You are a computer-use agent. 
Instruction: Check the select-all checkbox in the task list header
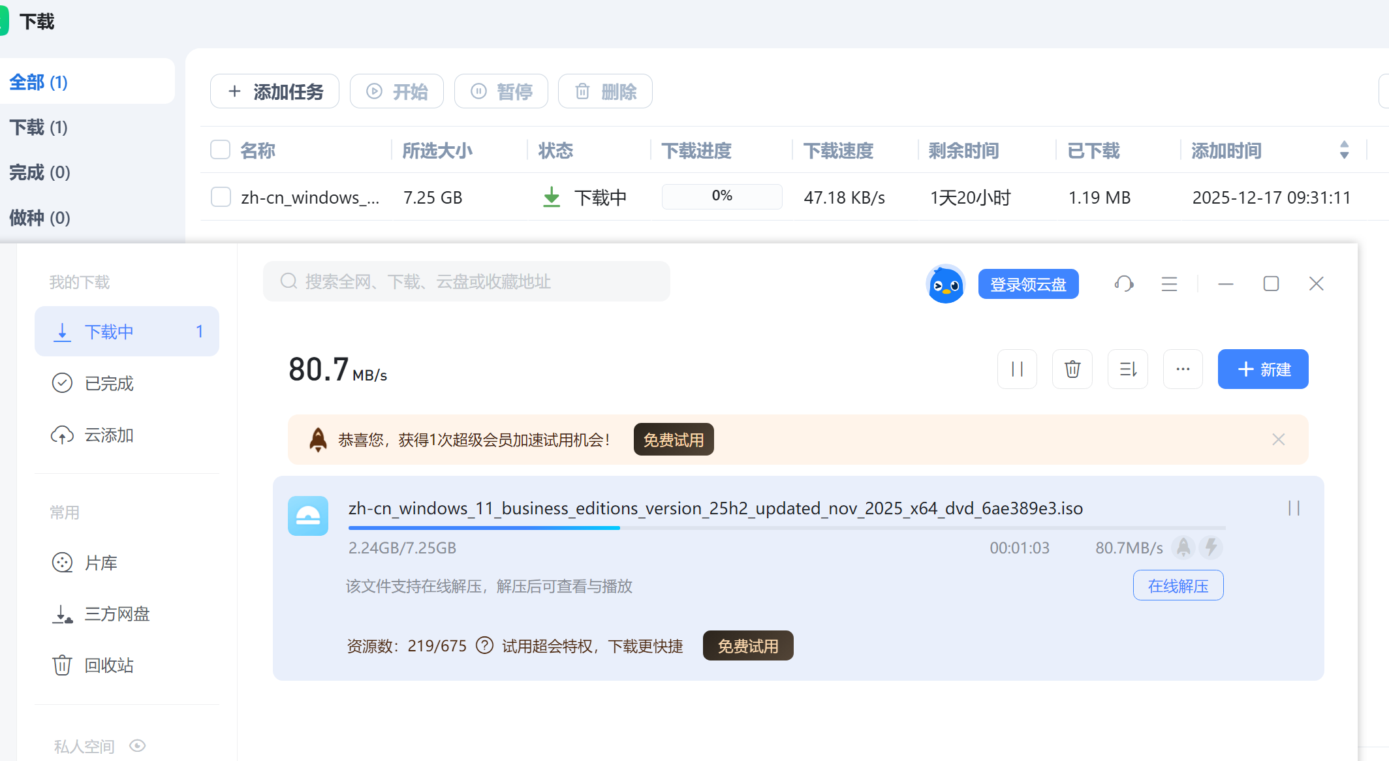point(220,149)
